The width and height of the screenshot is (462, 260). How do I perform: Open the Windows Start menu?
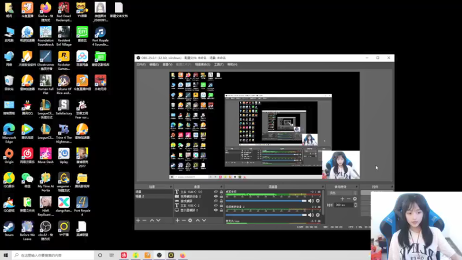(6, 255)
